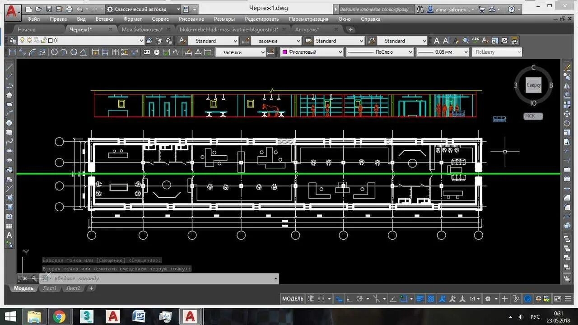This screenshot has height=325, width=578.
Task: Open the Autodesk App Store cart icon
Action: pos(482,9)
